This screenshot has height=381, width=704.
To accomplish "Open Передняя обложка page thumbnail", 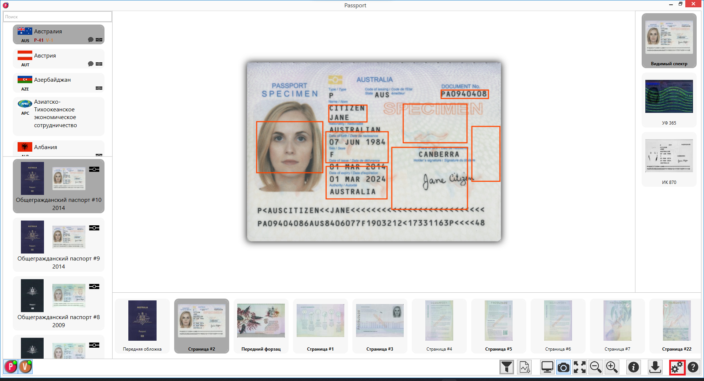I will pyautogui.click(x=142, y=326).
